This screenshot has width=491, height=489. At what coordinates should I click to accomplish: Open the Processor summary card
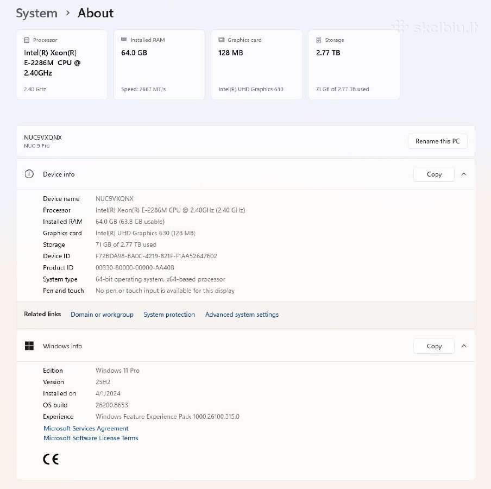click(62, 65)
